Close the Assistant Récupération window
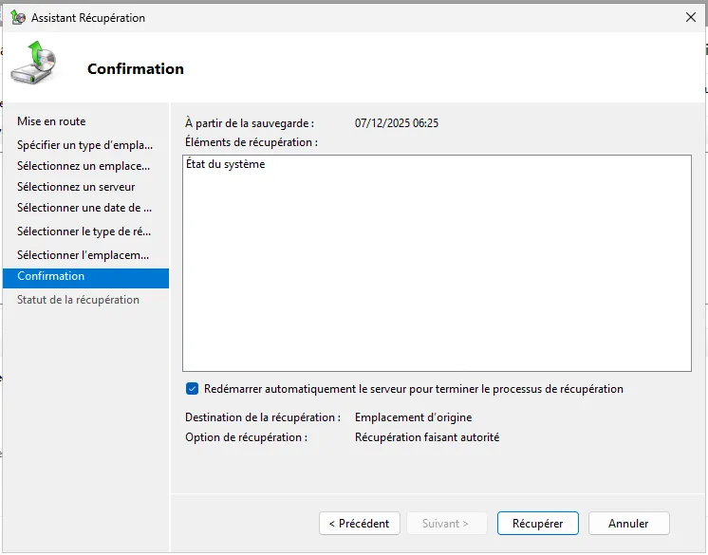The width and height of the screenshot is (708, 555). [x=690, y=17]
